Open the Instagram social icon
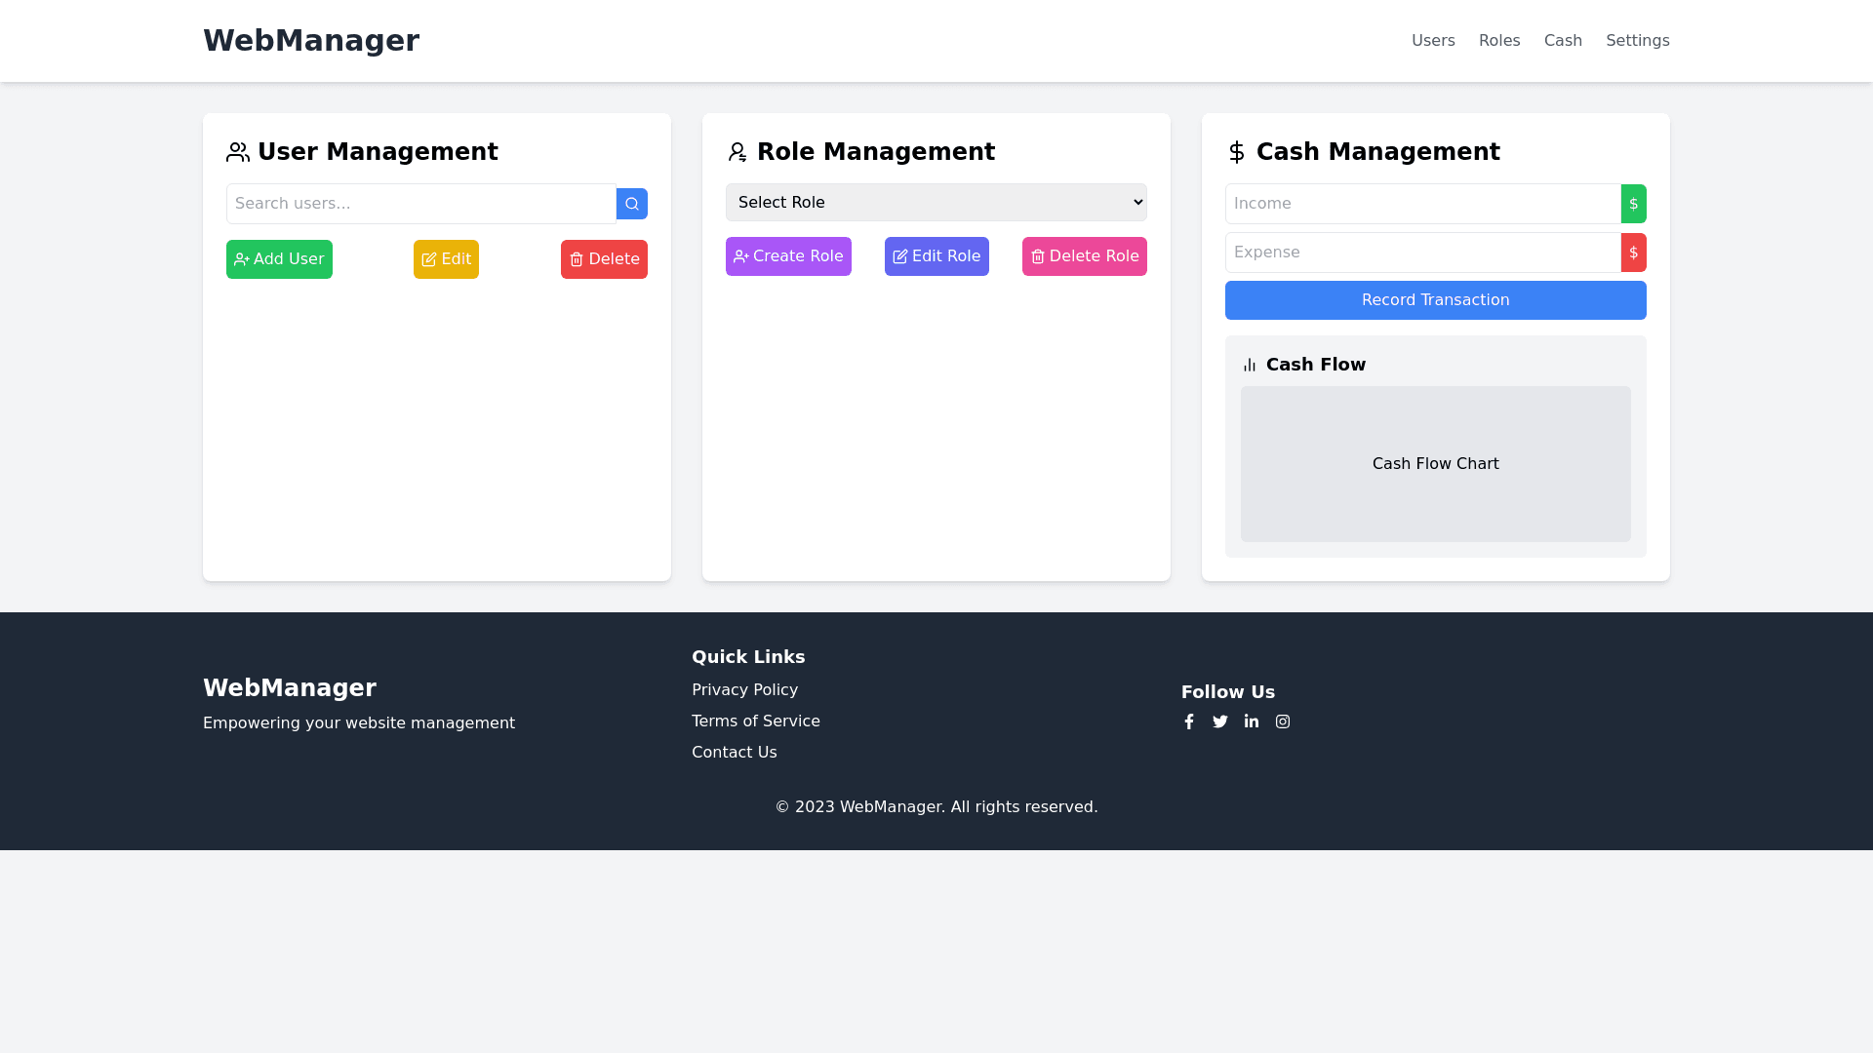The width and height of the screenshot is (1873, 1053). (1283, 721)
